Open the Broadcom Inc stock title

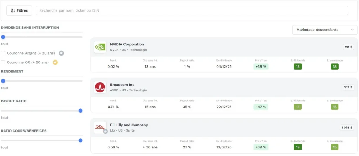(122, 85)
